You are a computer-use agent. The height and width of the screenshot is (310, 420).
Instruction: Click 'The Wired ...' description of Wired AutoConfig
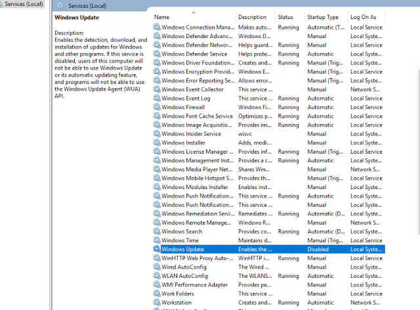point(254,267)
